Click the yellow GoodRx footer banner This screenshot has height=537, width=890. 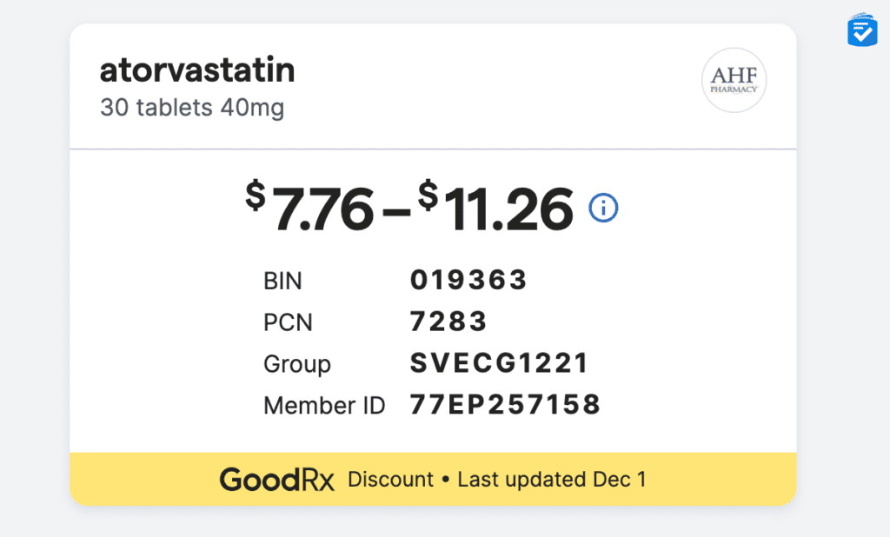pos(433,479)
